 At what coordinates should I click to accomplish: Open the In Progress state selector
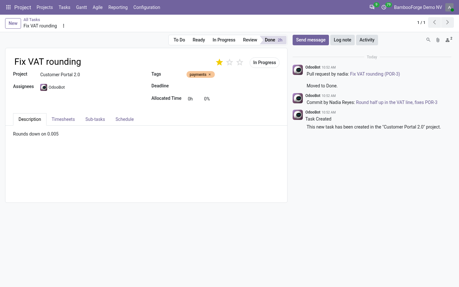265,63
